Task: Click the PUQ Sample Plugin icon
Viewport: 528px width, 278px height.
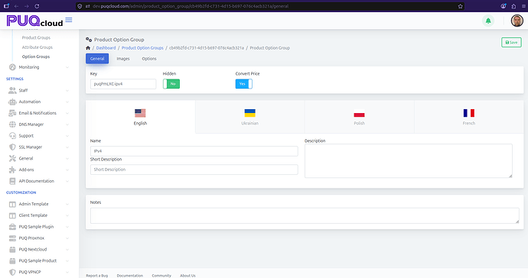Action: pos(12,227)
